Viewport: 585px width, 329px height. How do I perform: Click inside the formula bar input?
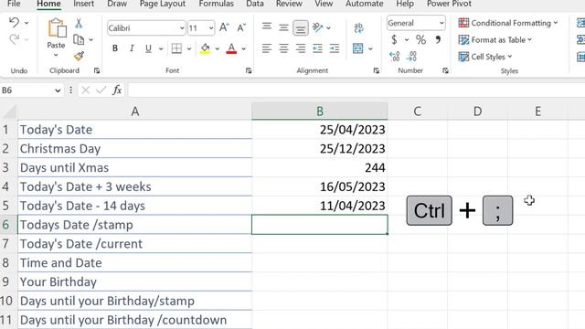coord(356,90)
